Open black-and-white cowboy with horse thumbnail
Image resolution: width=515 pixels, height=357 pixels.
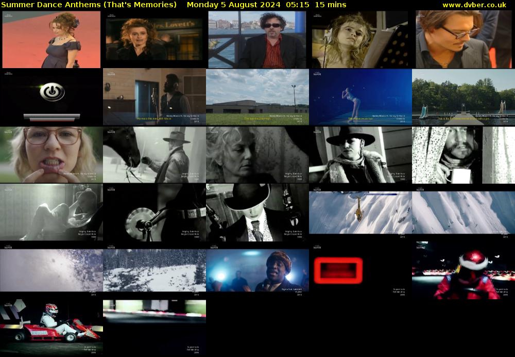click(x=154, y=155)
